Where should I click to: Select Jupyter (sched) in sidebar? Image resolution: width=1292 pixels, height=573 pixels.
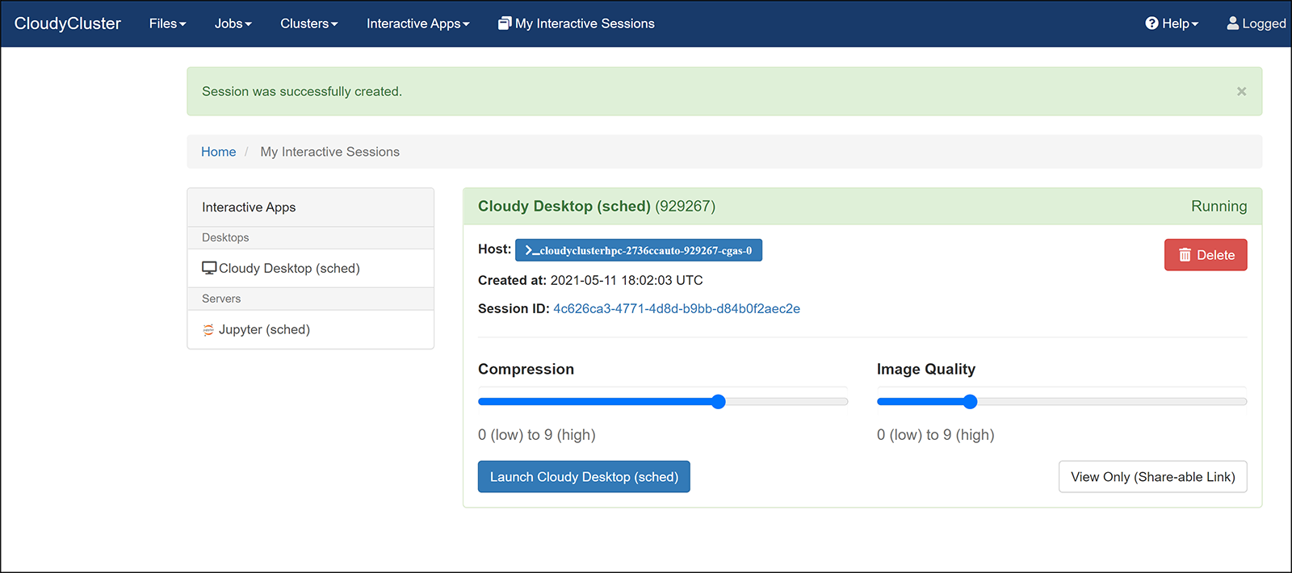point(311,329)
